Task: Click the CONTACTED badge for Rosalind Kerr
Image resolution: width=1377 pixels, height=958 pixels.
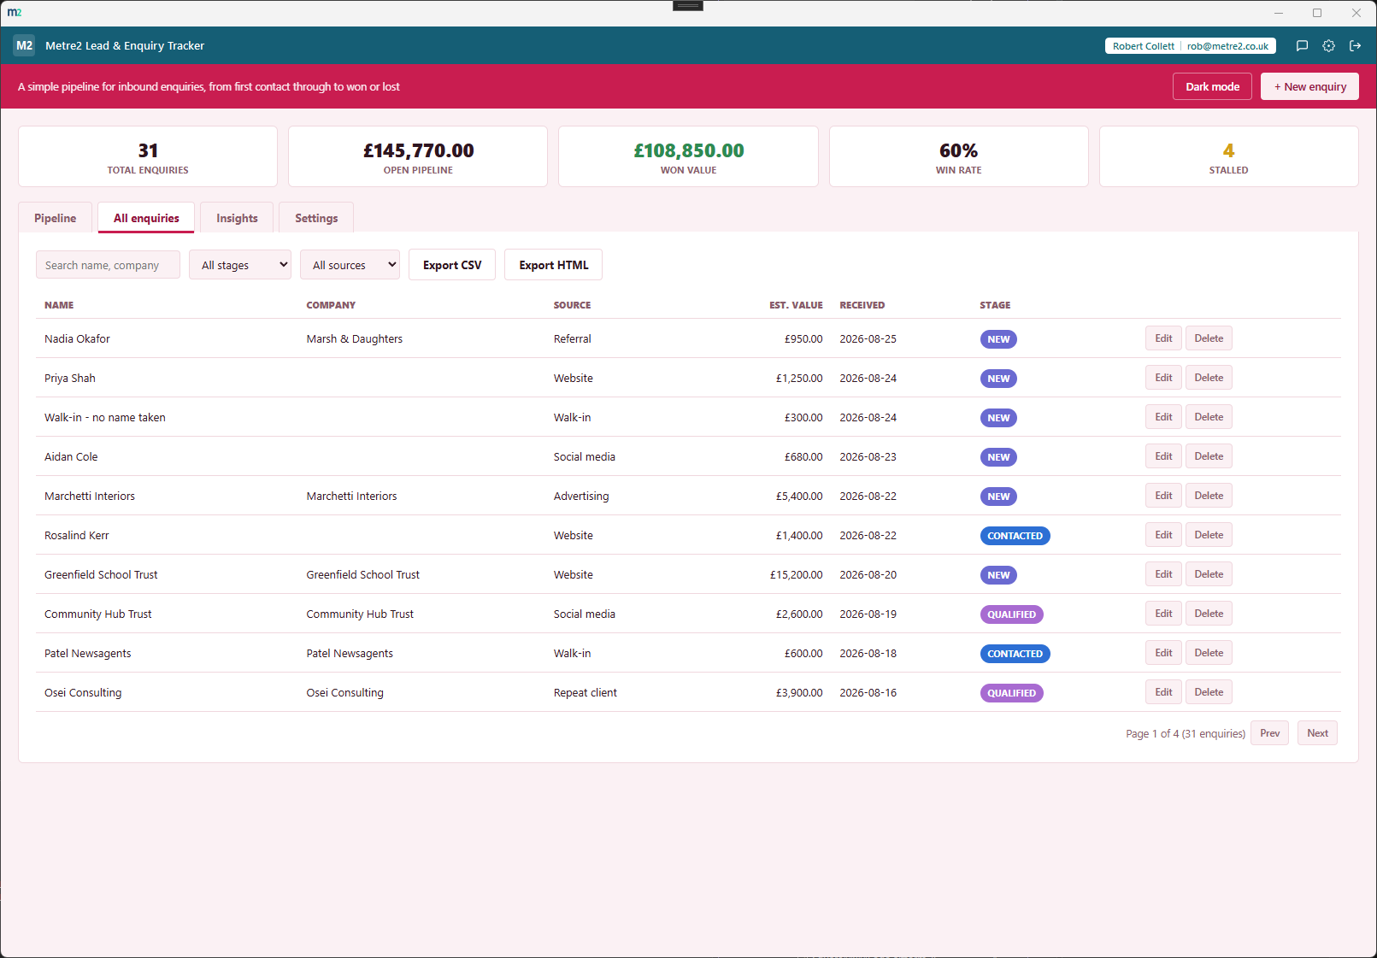Action: click(1015, 536)
